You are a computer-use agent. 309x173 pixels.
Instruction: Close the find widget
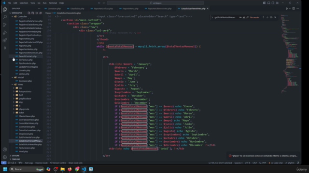(x=275, y=17)
